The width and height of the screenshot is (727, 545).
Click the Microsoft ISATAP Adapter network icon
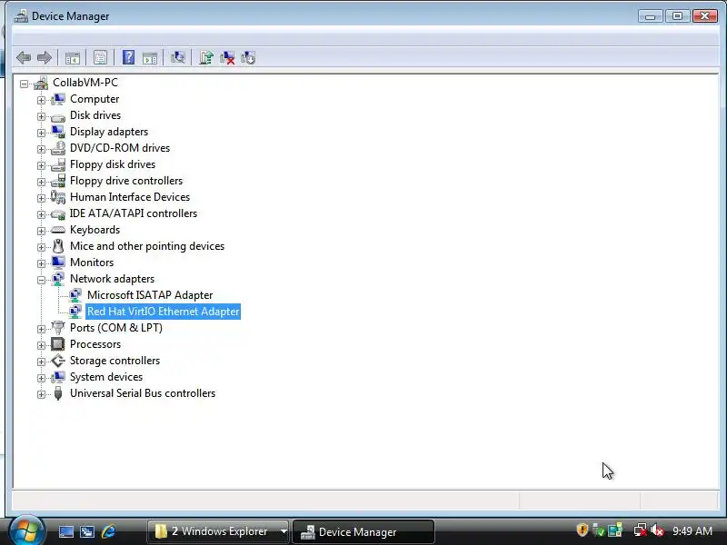pos(75,295)
